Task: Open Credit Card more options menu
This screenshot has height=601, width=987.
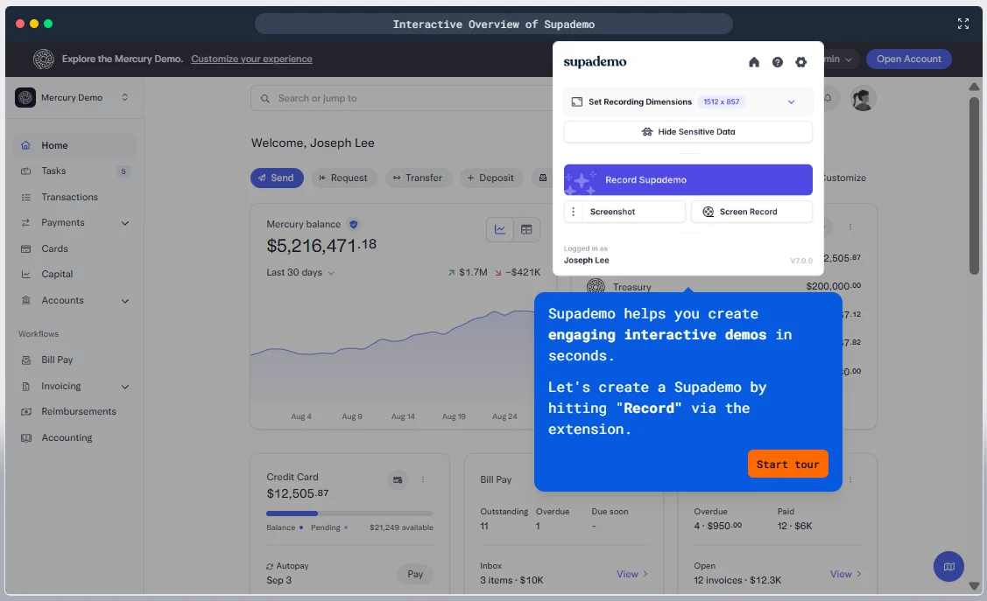Action: pos(423,479)
